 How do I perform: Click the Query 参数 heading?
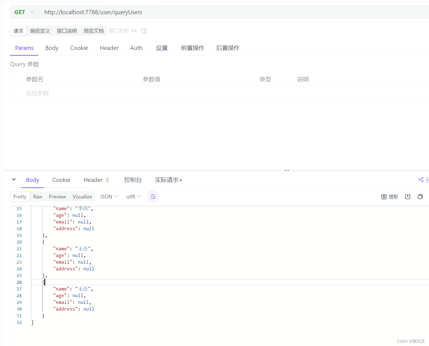point(25,64)
